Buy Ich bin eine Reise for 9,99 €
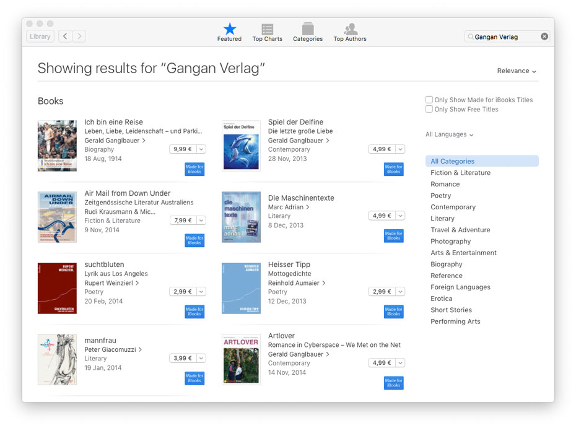Viewport: 576px width, 428px height. 183,149
